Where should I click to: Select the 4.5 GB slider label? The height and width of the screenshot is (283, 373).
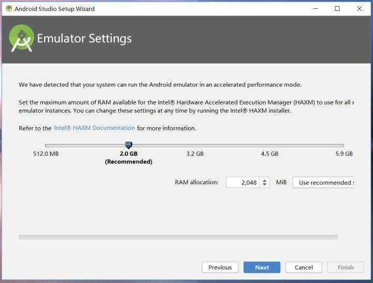coord(269,154)
